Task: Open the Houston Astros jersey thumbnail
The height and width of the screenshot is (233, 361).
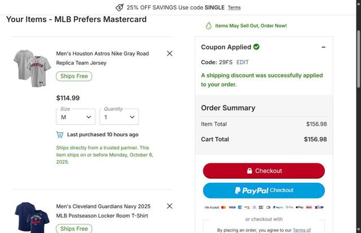Action: 32,68
